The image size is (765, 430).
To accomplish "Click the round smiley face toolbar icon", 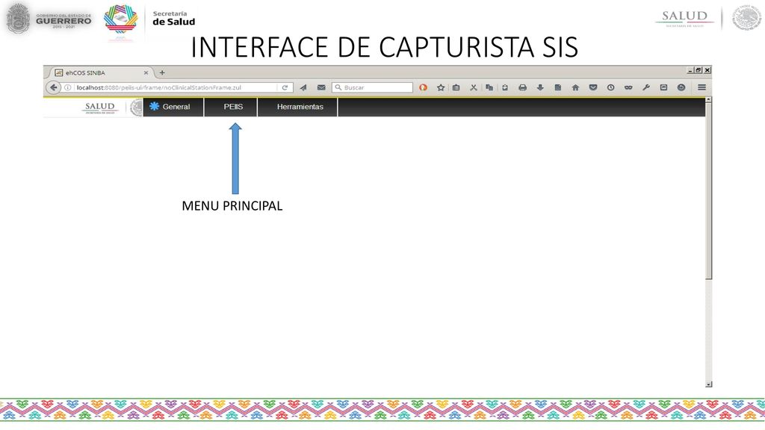I will 681,88.
